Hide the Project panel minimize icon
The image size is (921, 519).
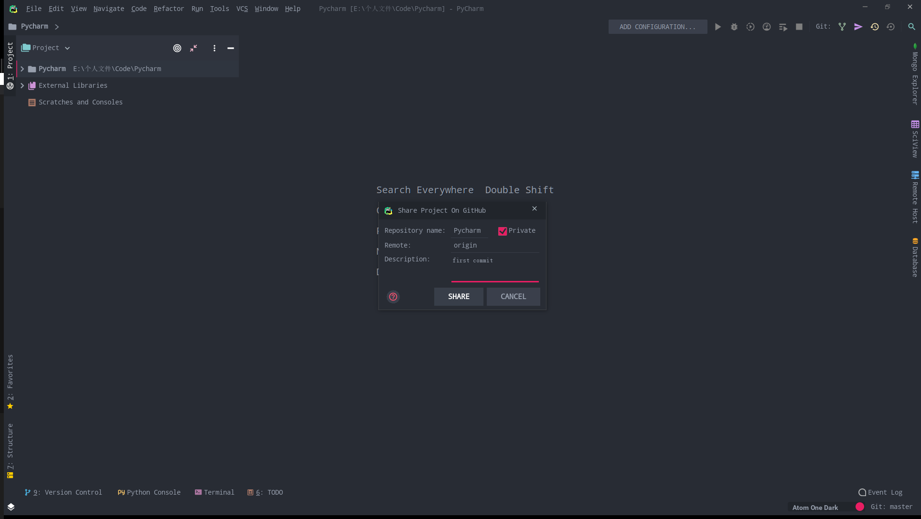pyautogui.click(x=231, y=48)
